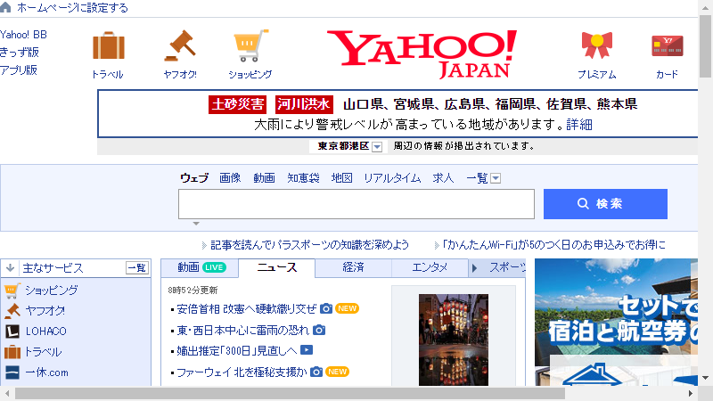Click the Yahoo! JAPAN logo
This screenshot has height=401, width=713.
(422, 53)
